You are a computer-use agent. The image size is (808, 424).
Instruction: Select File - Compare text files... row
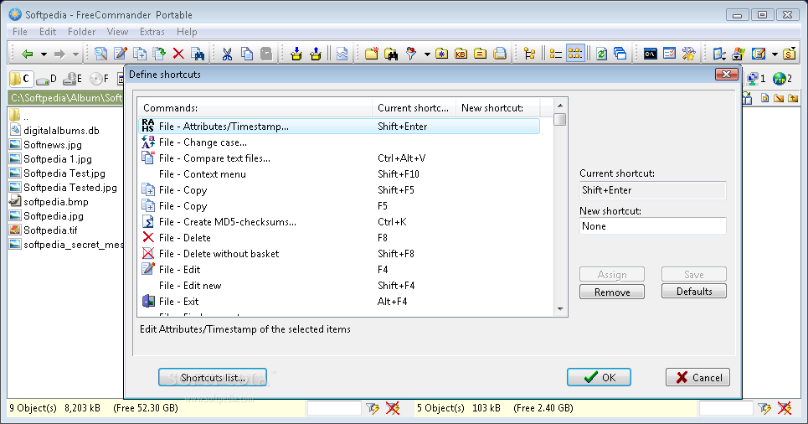tap(339, 158)
